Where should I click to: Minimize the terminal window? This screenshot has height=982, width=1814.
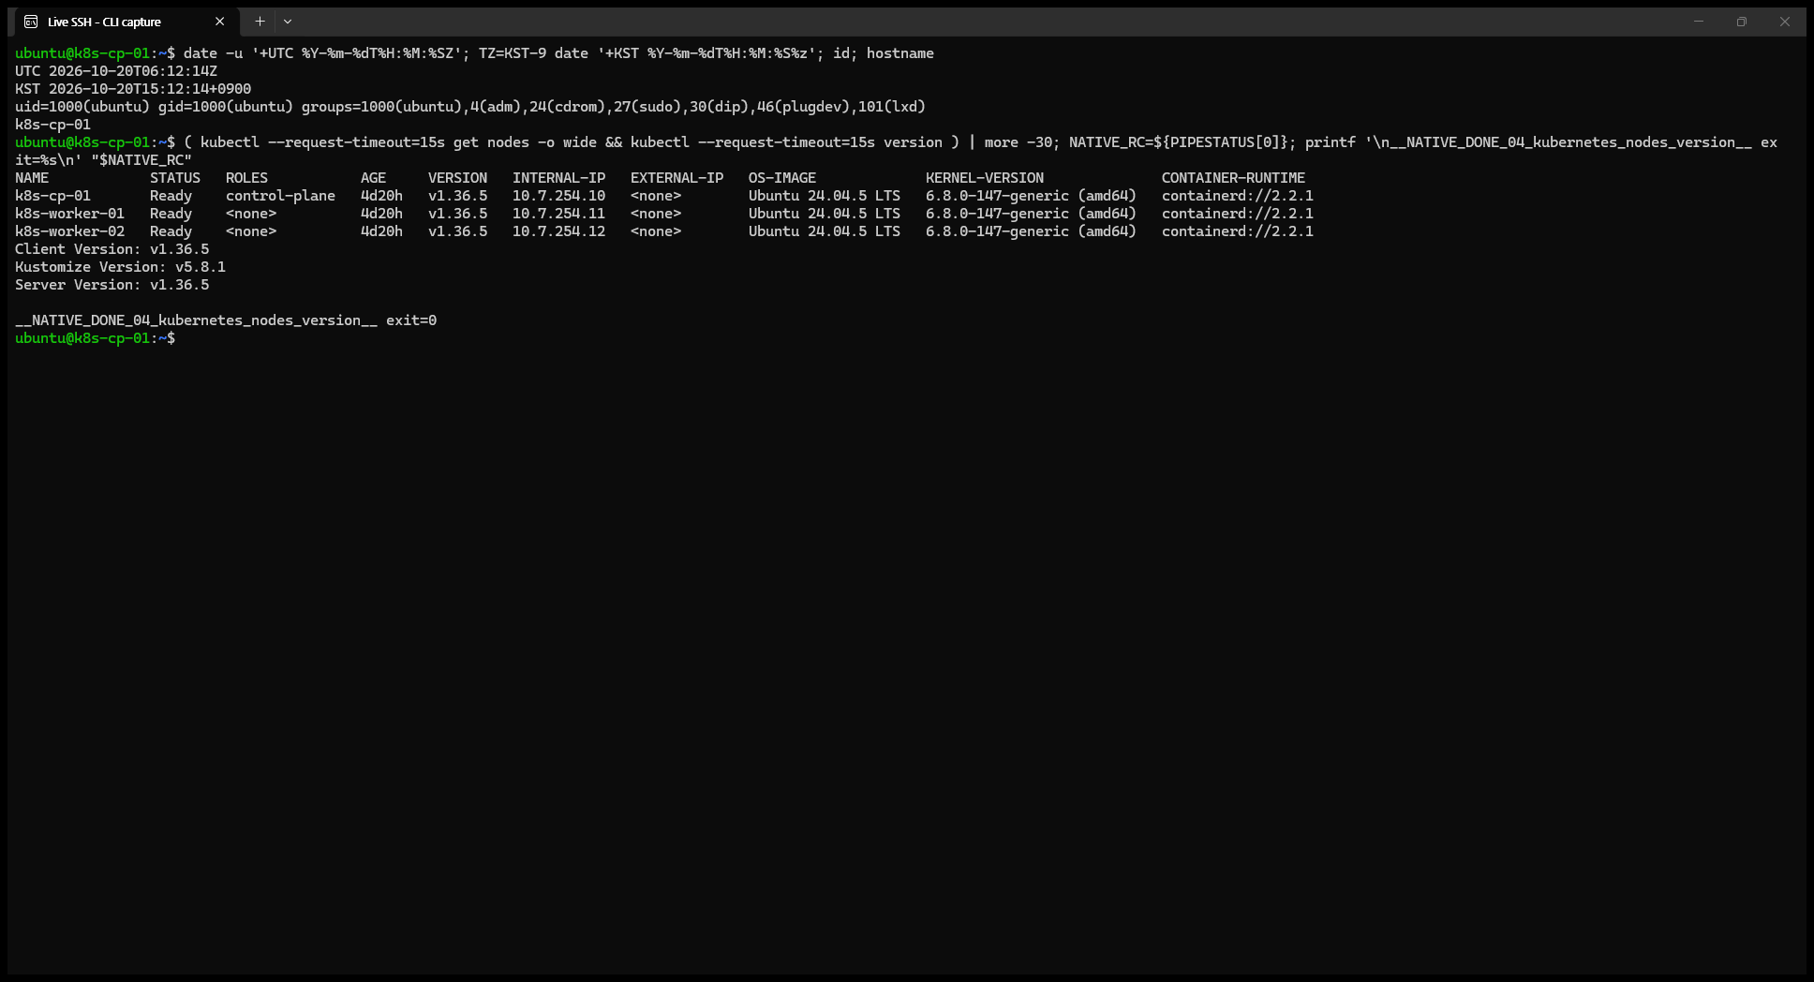1699,22
